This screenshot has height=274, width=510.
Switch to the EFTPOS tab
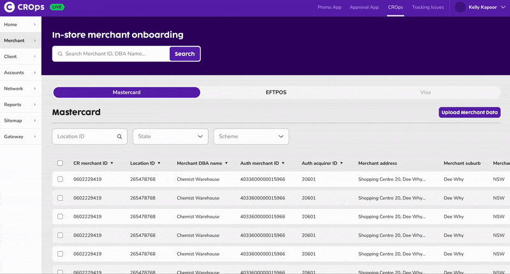(x=276, y=92)
